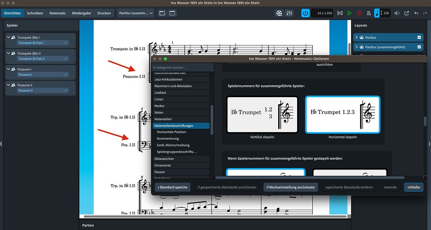Open the layout selector dropdown Partitur (zusamm…
Image resolution: width=431 pixels, height=230 pixels.
[x=136, y=13]
